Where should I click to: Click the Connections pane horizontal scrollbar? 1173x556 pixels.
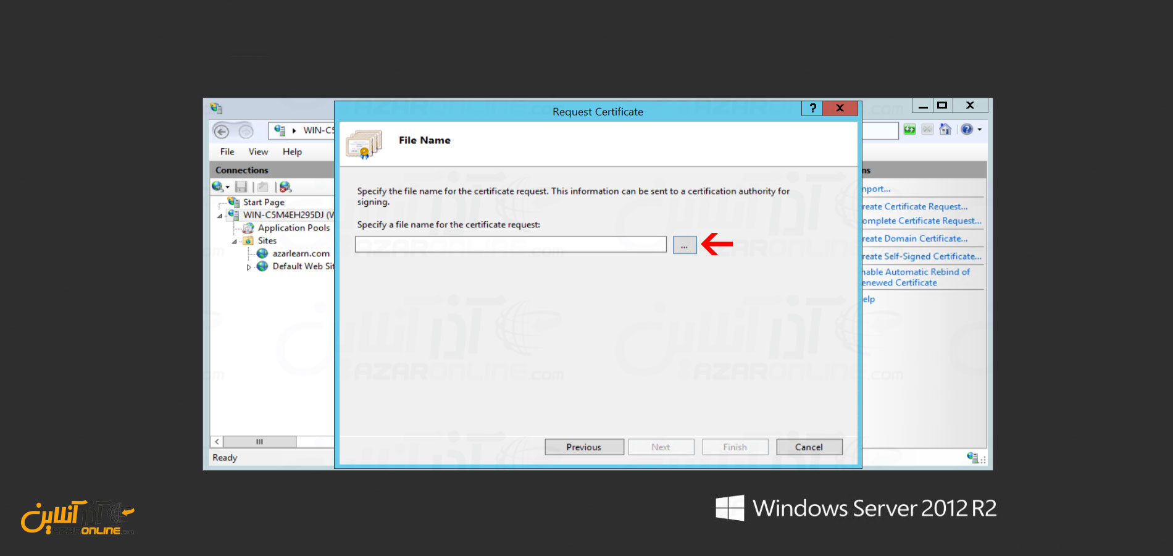point(259,442)
